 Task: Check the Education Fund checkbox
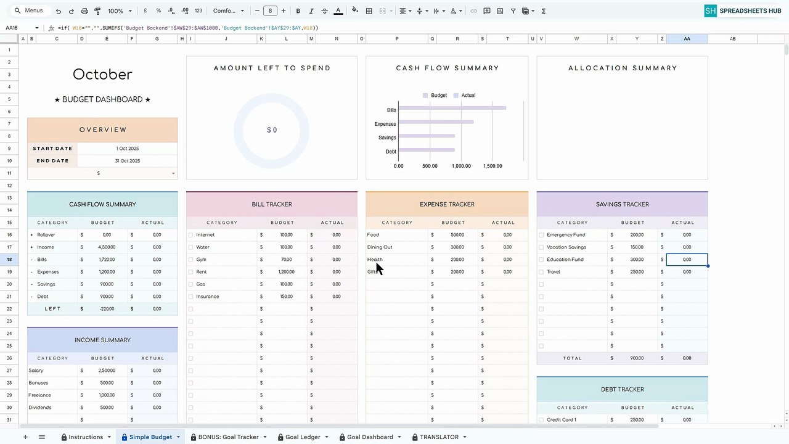coord(541,260)
